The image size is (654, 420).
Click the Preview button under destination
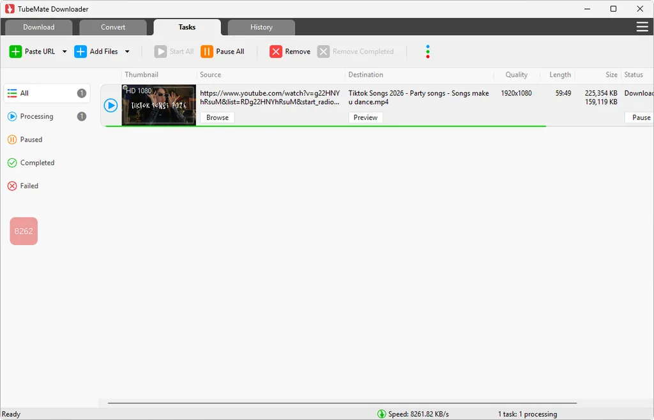tap(366, 117)
